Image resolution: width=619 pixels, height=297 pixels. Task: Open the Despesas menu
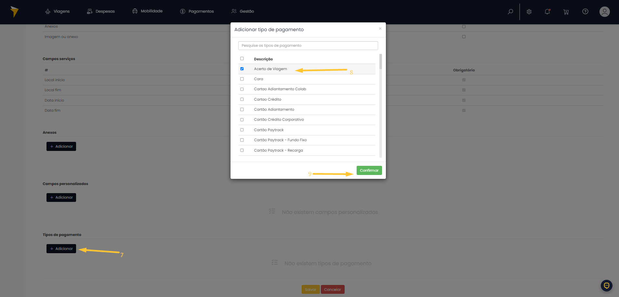click(x=101, y=11)
